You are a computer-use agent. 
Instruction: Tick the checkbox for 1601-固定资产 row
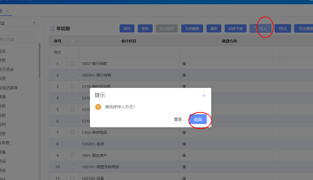point(72,155)
